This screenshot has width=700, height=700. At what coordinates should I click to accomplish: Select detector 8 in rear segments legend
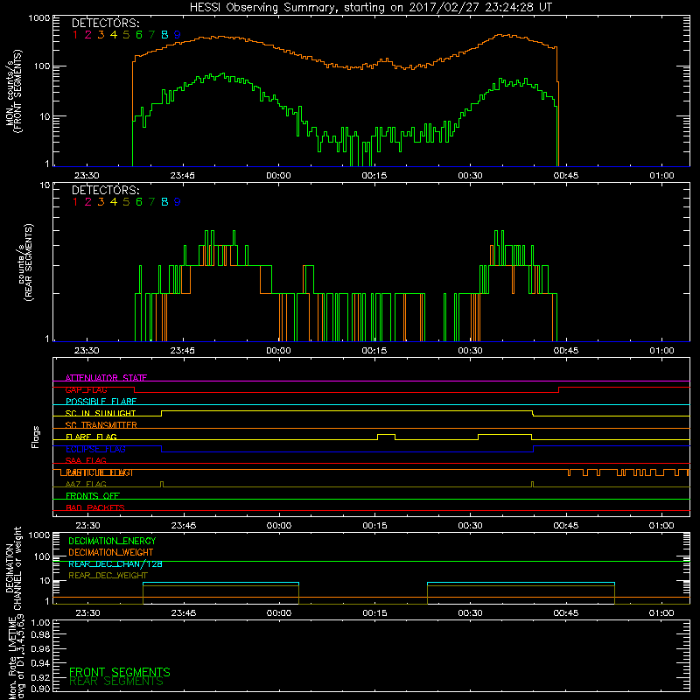(x=164, y=202)
